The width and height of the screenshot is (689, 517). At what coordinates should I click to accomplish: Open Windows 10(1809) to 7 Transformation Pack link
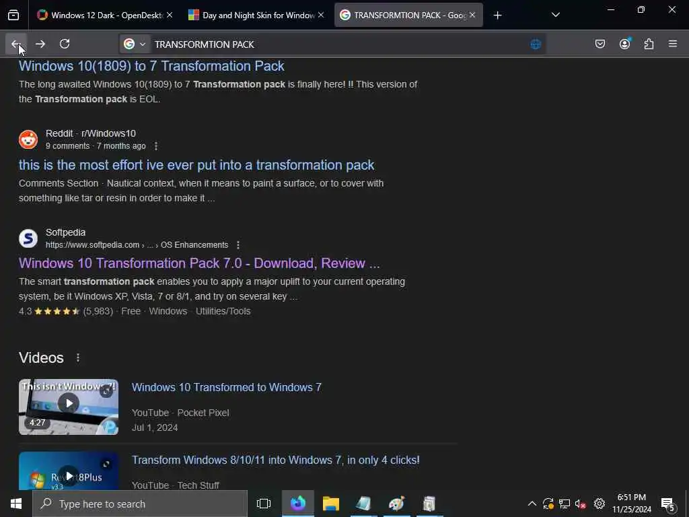(x=151, y=66)
